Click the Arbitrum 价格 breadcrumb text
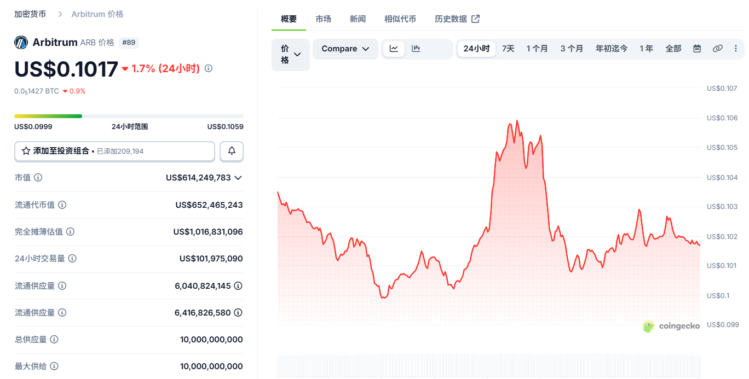The image size is (749, 379). [x=97, y=14]
